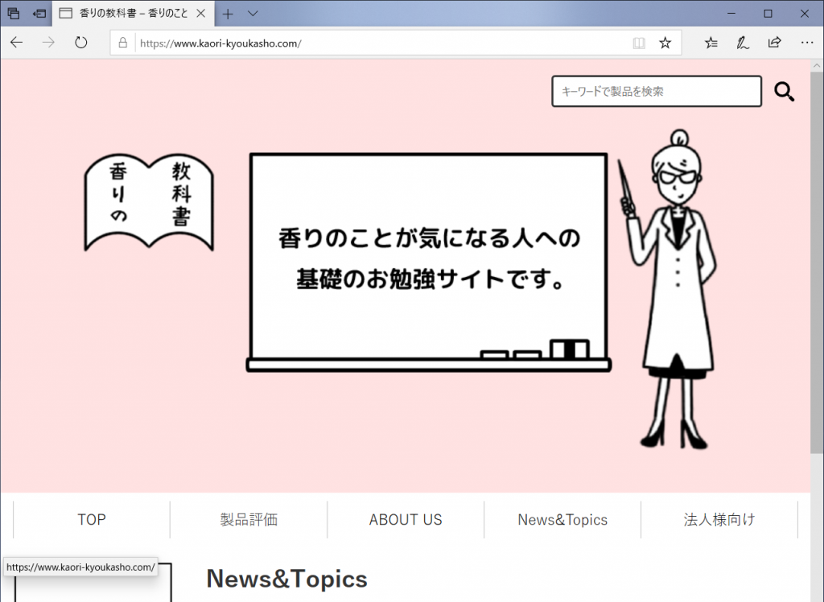Screen dimensions: 824x602
Task: Click the キーワードで製品を検索 search box
Action: click(657, 92)
